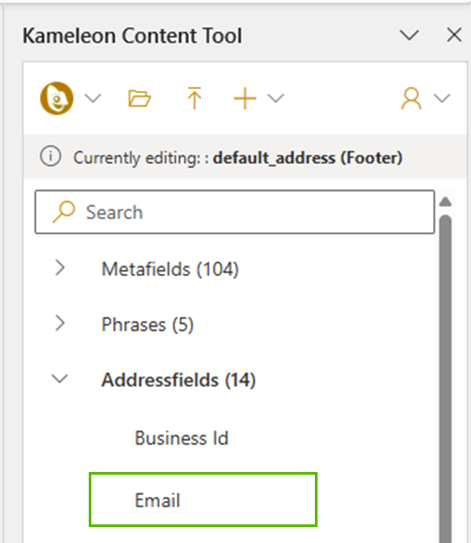The image size is (471, 543).
Task: Click the info icon beside Currently editing
Action: click(51, 156)
